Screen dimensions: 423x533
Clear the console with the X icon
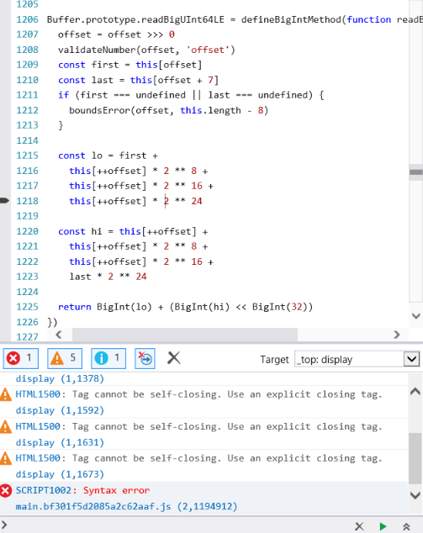coord(174,358)
